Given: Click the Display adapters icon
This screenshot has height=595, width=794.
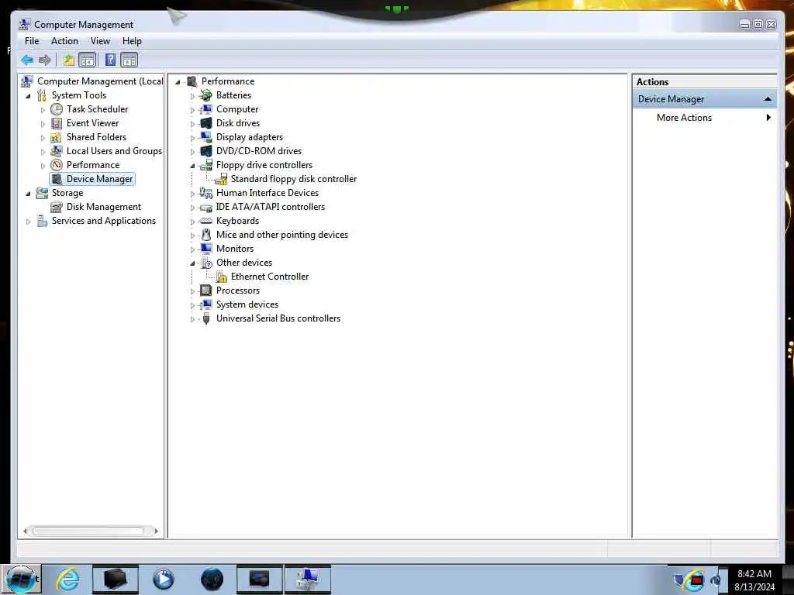Looking at the screenshot, I should point(205,137).
